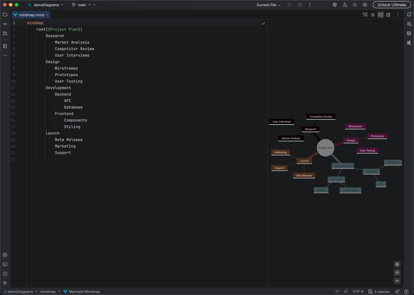The image size is (414, 295).
Task: Switch Mermaid preview to editor-only mode
Action: [x=373, y=14]
